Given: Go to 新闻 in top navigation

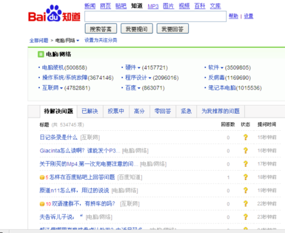Looking at the screenshot, I should point(90,6).
